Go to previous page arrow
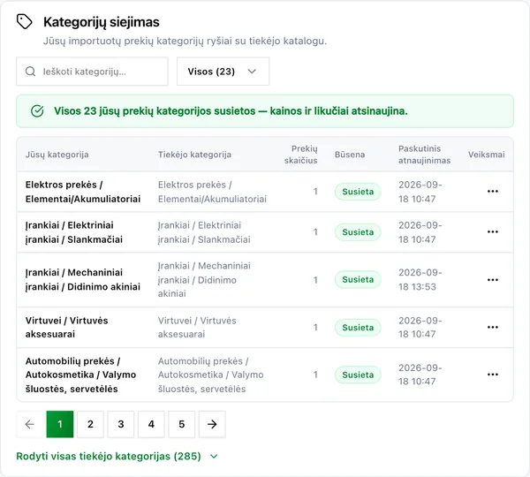Screen dimensions: 530x477 pos(30,424)
